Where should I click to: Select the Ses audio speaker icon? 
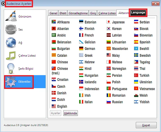11,30
